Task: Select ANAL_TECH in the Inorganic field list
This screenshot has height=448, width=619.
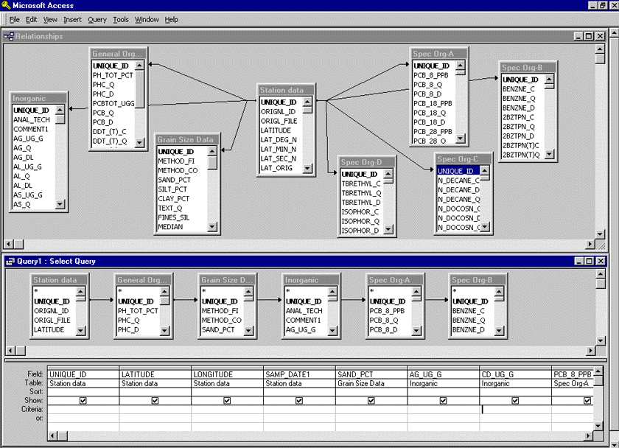Action: pyautogui.click(x=31, y=119)
